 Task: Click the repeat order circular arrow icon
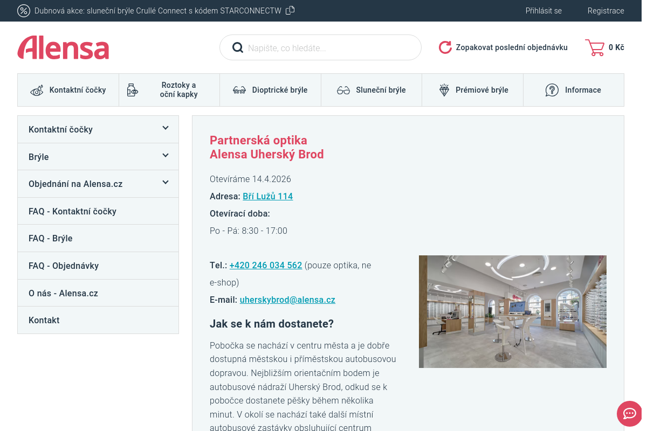[445, 47]
